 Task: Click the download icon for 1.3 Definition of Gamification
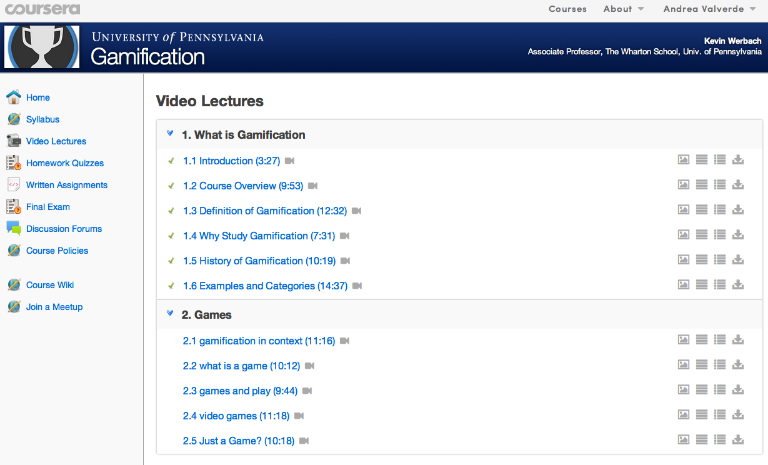(738, 210)
